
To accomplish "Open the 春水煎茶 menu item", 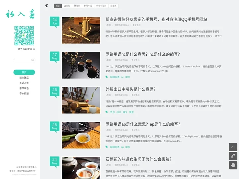I will click(x=24, y=93).
